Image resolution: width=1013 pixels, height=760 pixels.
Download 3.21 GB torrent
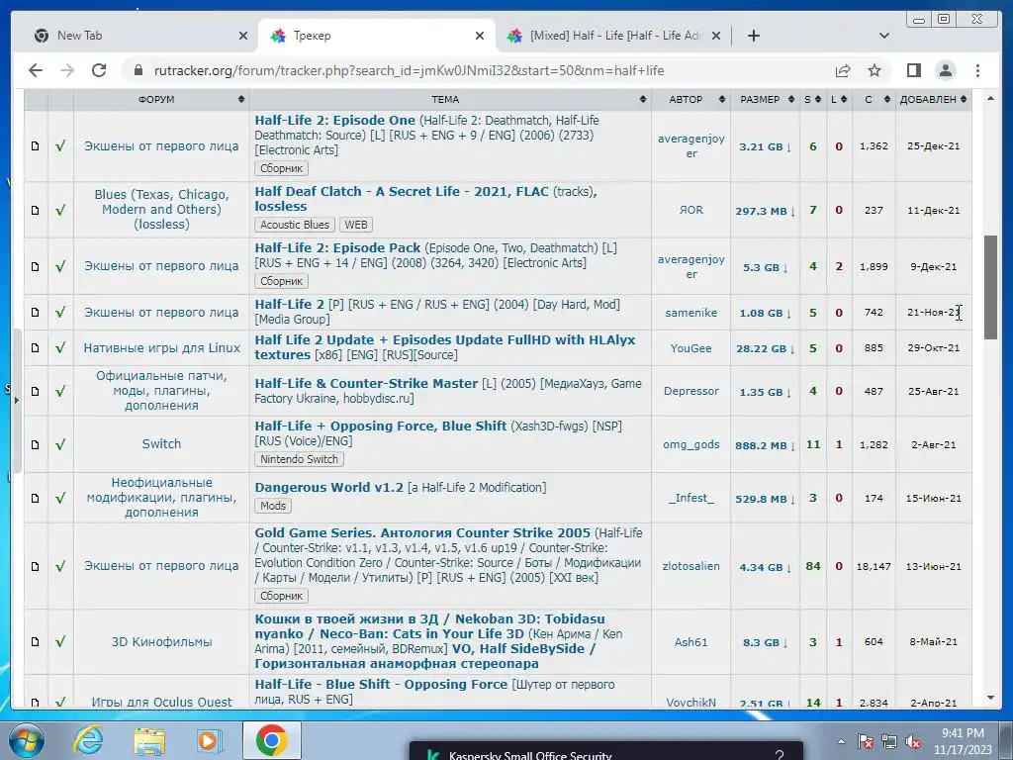tap(765, 146)
